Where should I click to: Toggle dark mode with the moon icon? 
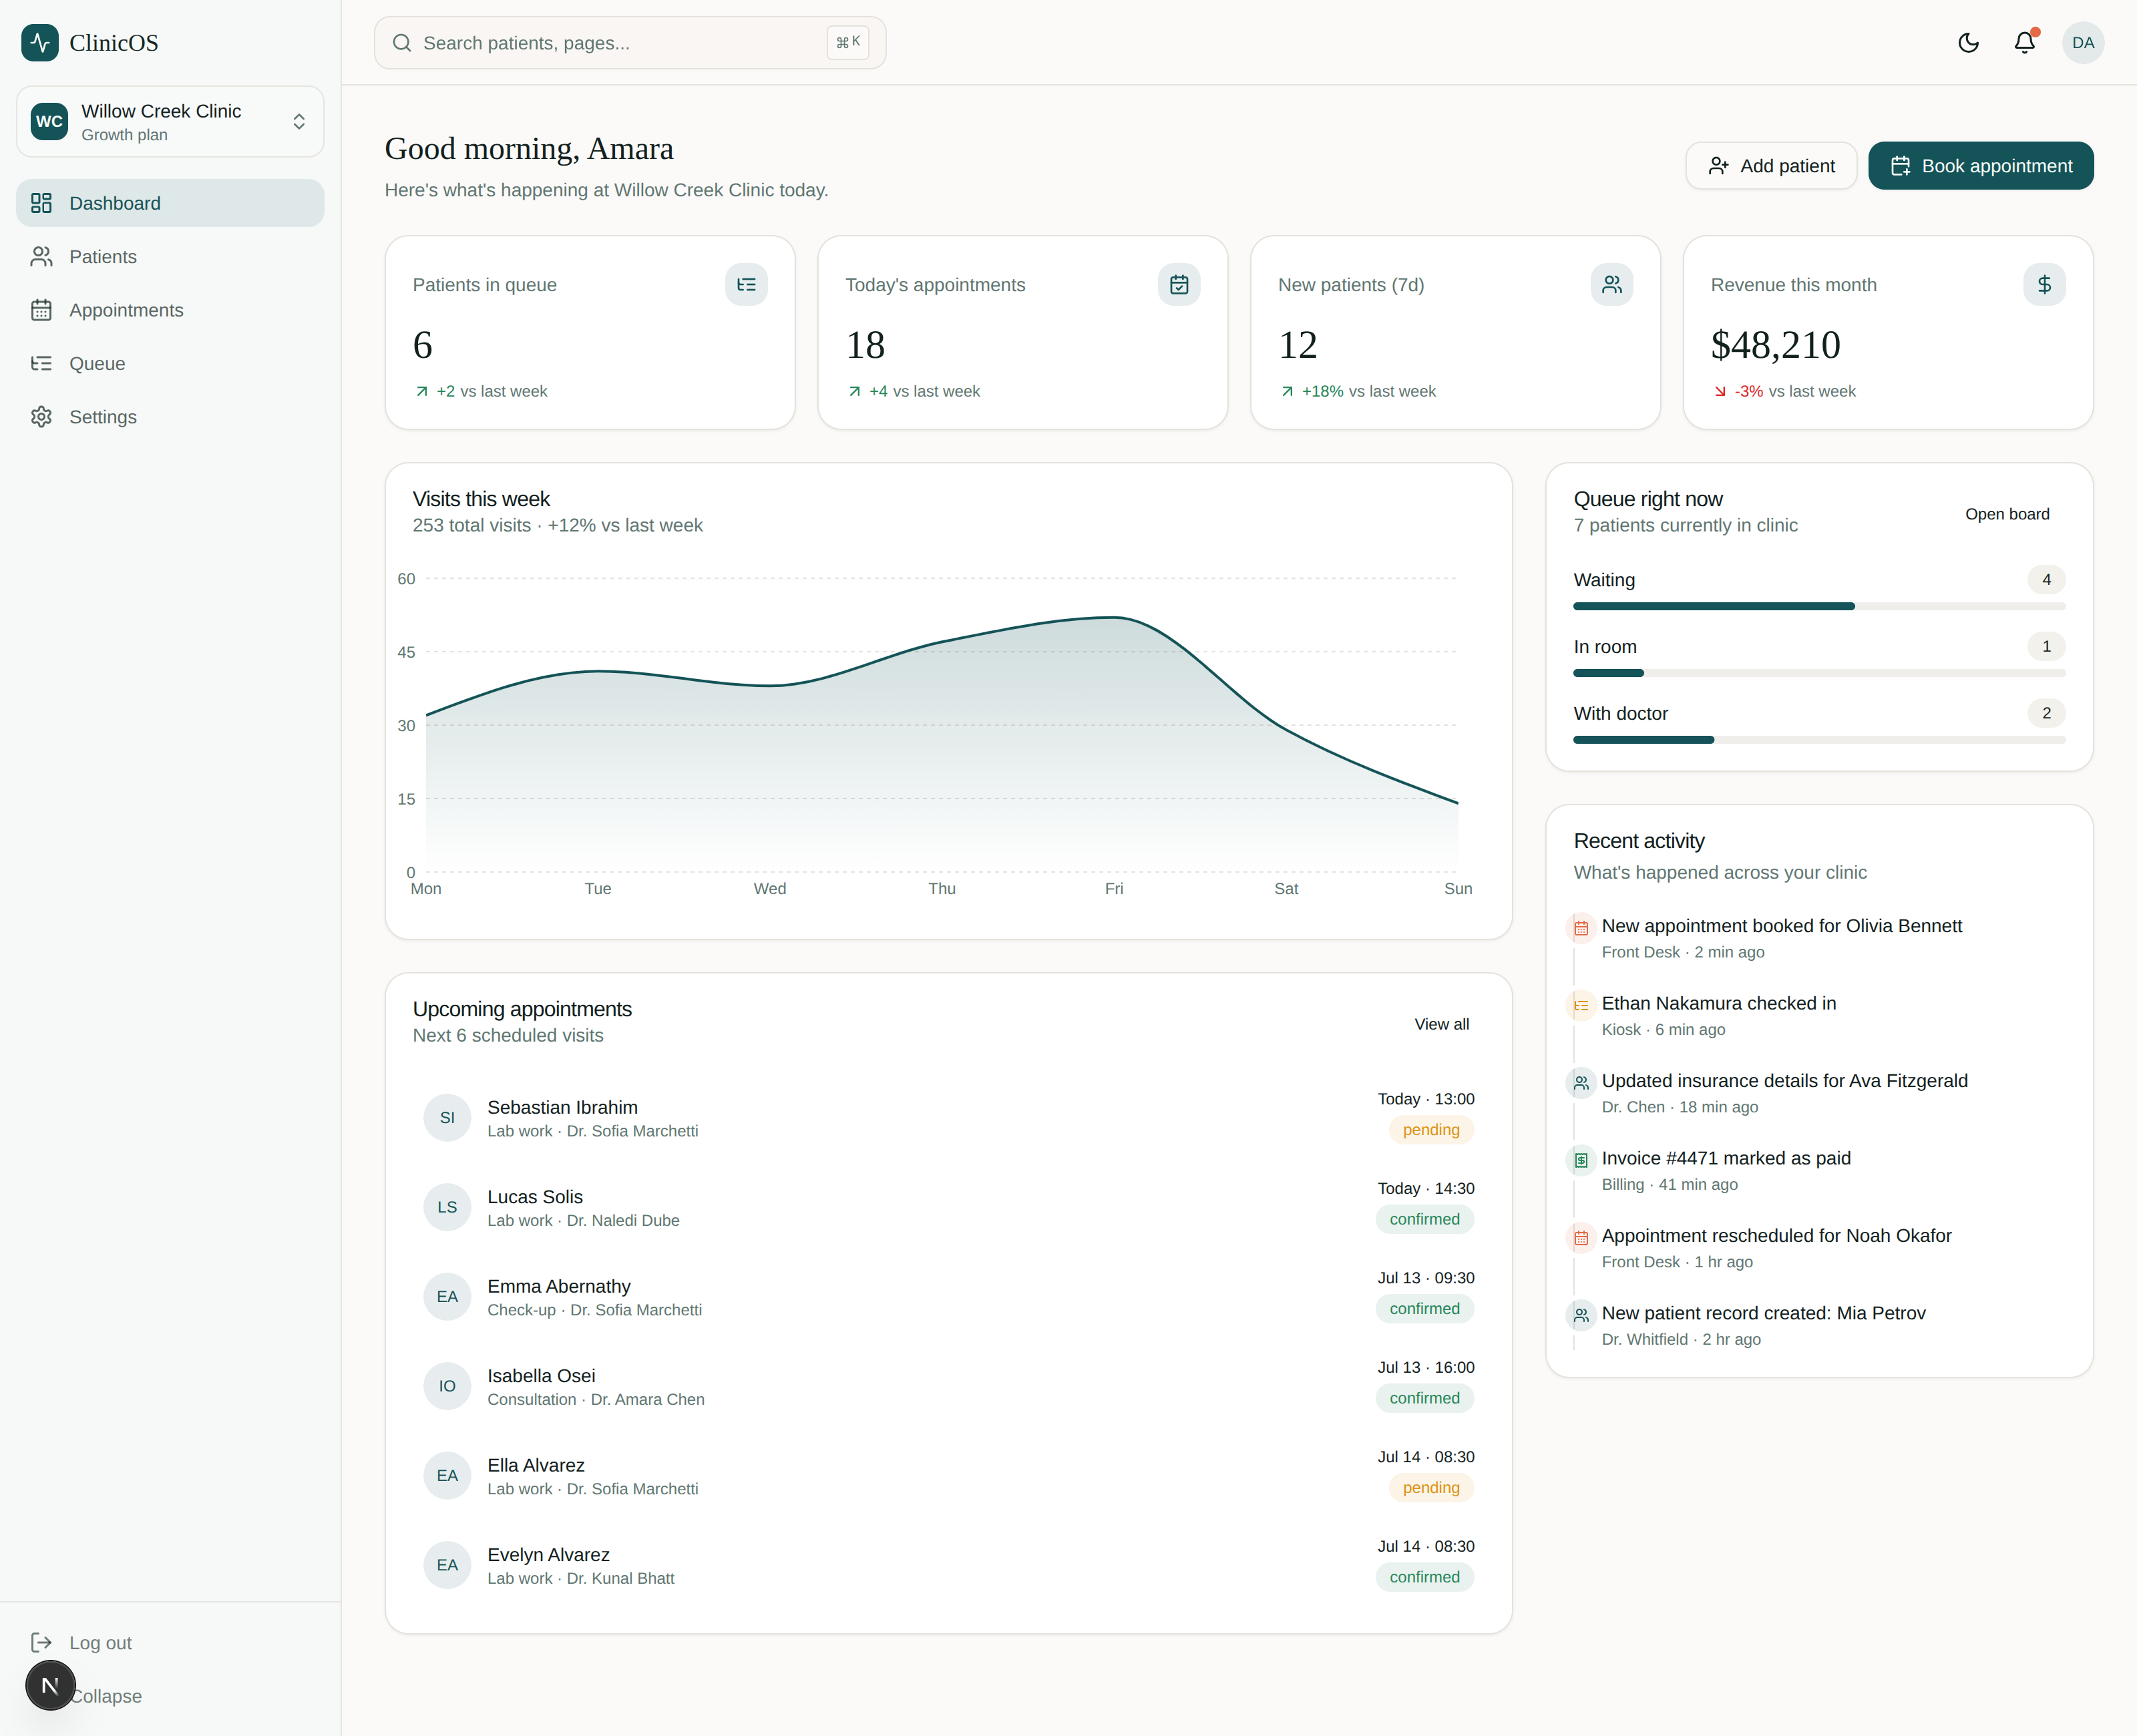pyautogui.click(x=1968, y=43)
